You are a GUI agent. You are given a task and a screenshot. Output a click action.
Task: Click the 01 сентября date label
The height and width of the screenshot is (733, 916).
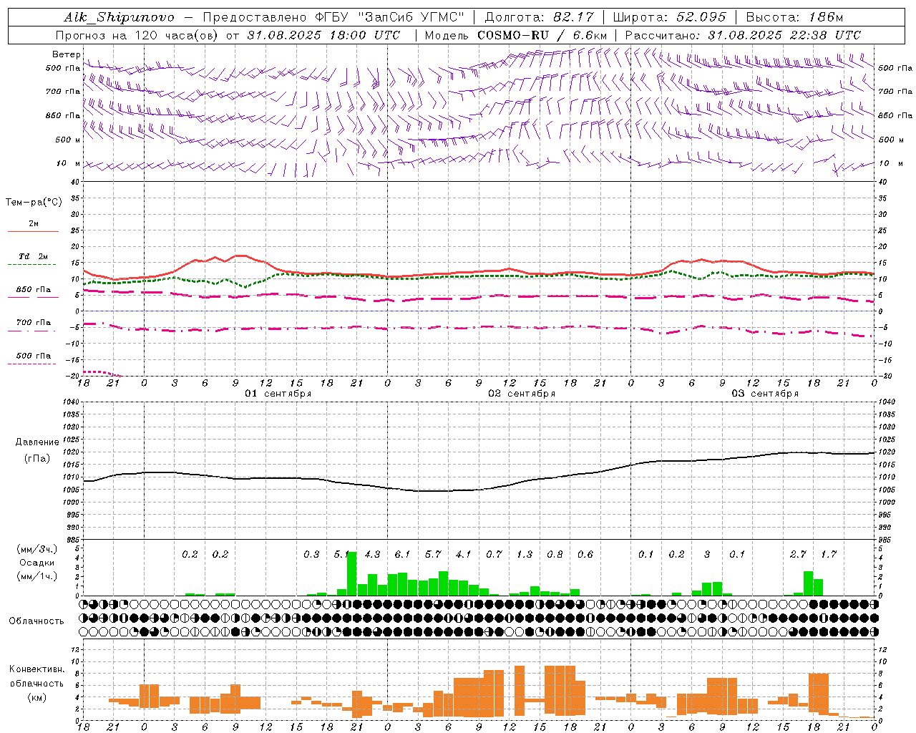(278, 394)
